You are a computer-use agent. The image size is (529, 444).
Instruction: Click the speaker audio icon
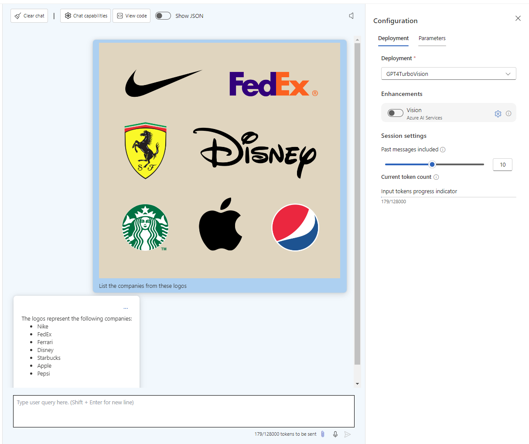click(x=351, y=16)
